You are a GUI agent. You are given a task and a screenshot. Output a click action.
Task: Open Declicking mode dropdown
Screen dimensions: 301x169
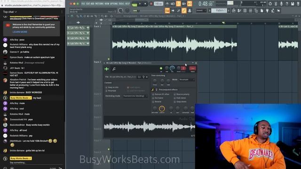(x=135, y=96)
